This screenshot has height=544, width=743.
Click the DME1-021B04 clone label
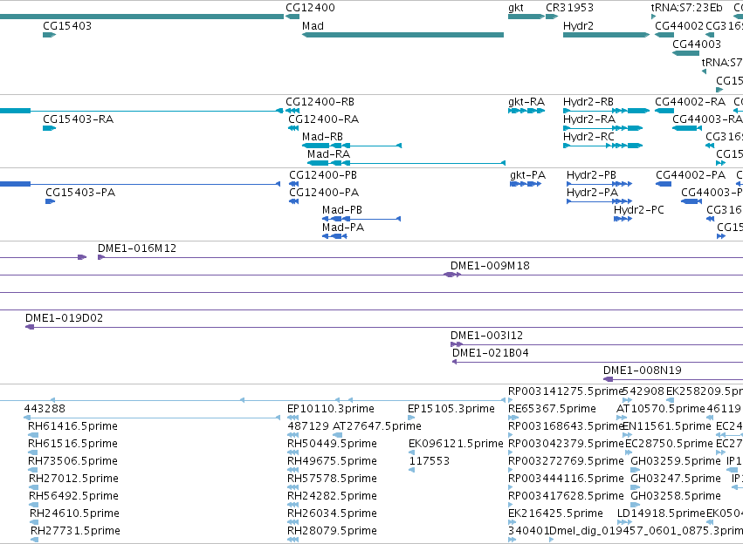coord(491,353)
